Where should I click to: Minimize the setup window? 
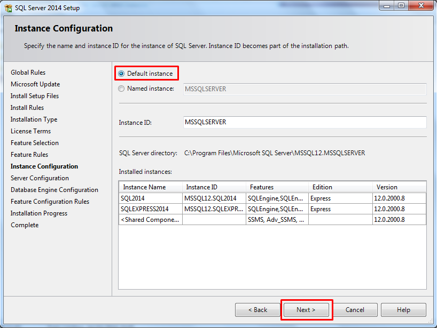pos(387,6)
